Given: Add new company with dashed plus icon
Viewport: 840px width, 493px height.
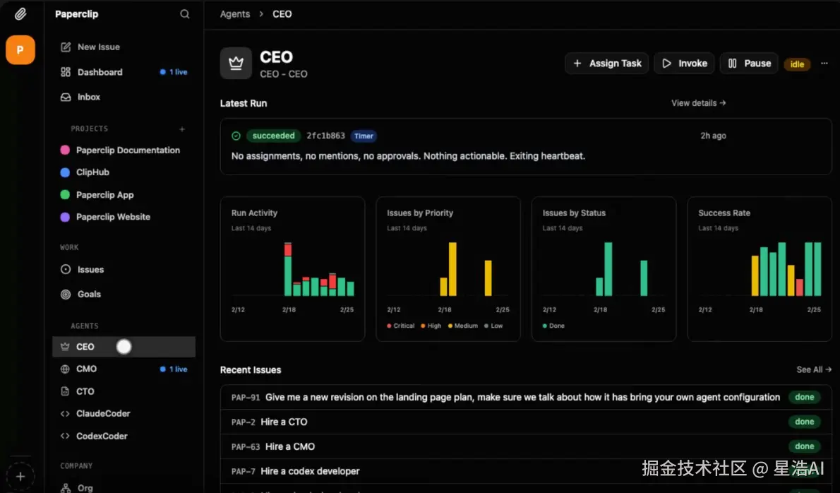Looking at the screenshot, I should tap(20, 476).
